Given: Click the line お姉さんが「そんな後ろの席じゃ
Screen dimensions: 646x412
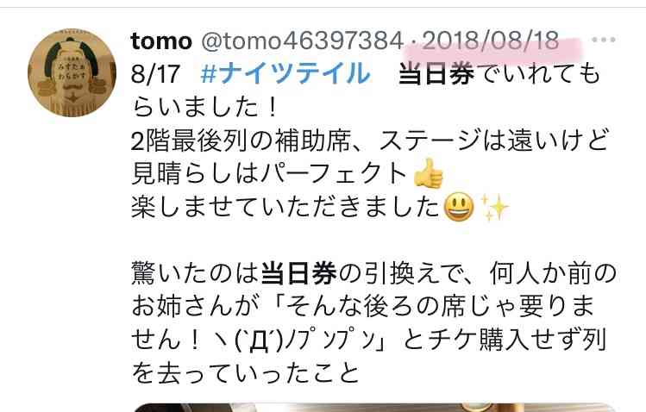Looking at the screenshot, I should (363, 307).
